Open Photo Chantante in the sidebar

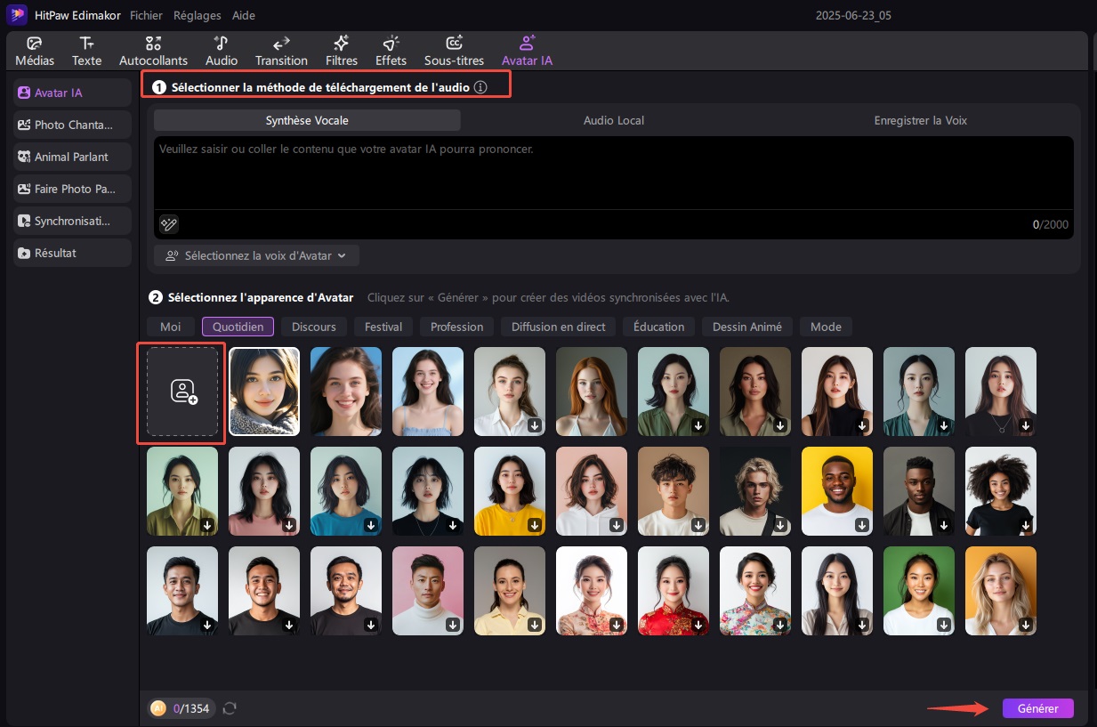[72, 125]
